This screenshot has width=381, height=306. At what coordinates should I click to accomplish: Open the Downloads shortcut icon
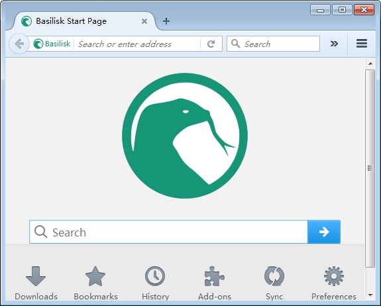[36, 276]
